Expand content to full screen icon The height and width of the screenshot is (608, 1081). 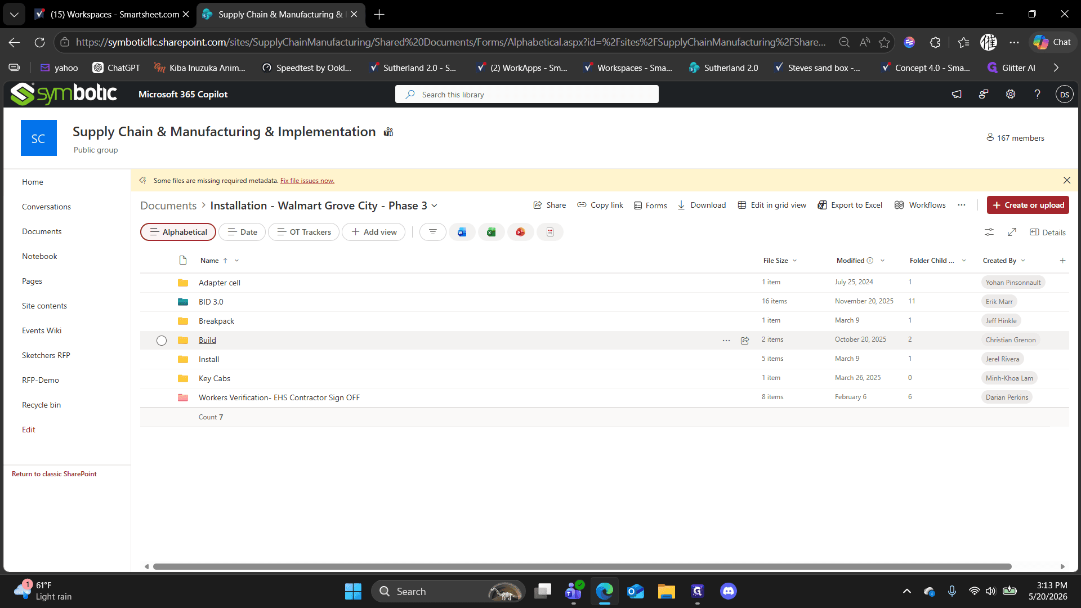[1012, 232]
